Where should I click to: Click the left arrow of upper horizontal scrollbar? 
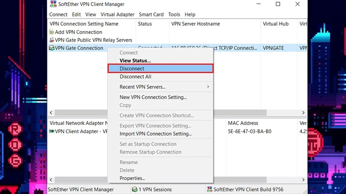(50, 113)
